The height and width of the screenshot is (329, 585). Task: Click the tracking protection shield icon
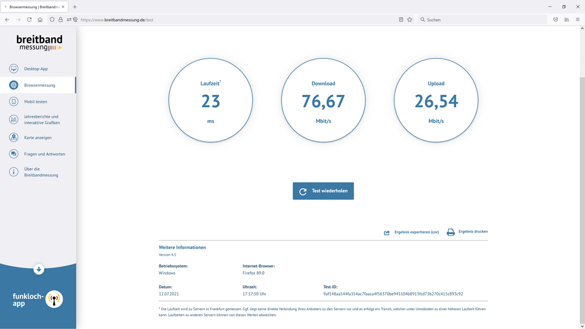pyautogui.click(x=52, y=20)
